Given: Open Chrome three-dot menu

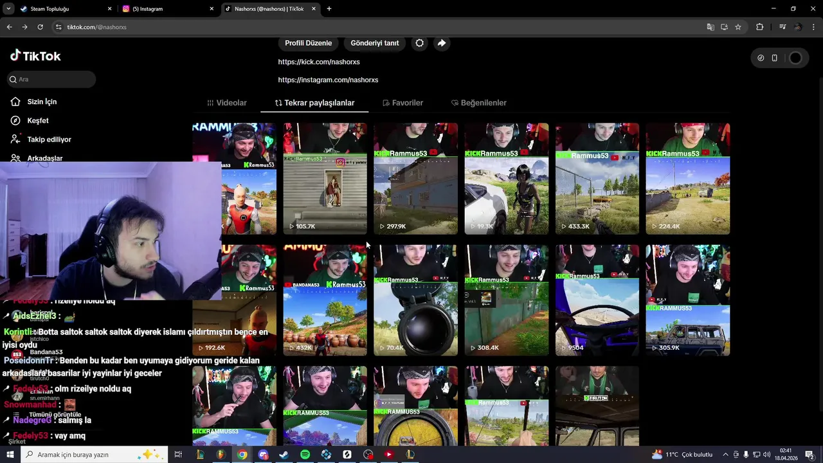Looking at the screenshot, I should coord(814,27).
